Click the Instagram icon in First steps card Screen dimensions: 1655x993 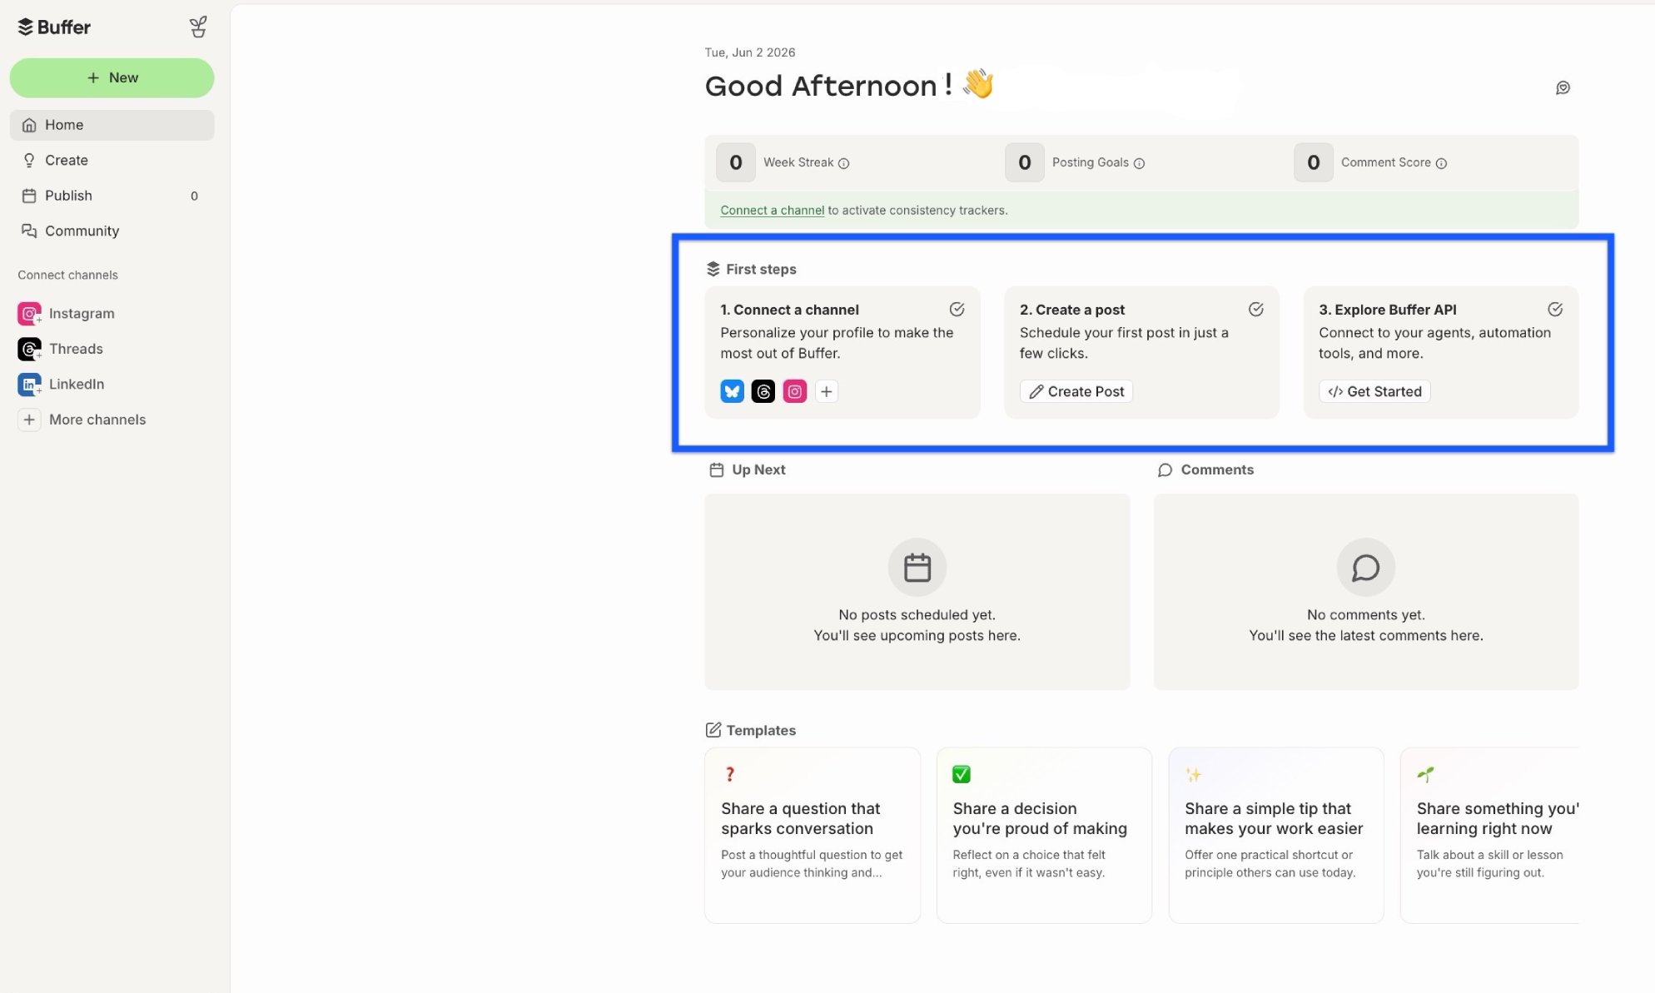(x=795, y=391)
